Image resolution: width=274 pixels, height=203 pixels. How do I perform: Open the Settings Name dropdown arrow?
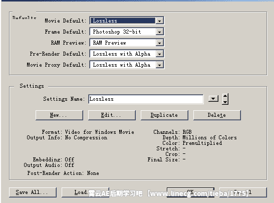[x=213, y=99]
